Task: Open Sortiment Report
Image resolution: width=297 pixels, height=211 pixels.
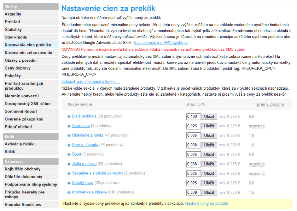Action: (x=31, y=111)
